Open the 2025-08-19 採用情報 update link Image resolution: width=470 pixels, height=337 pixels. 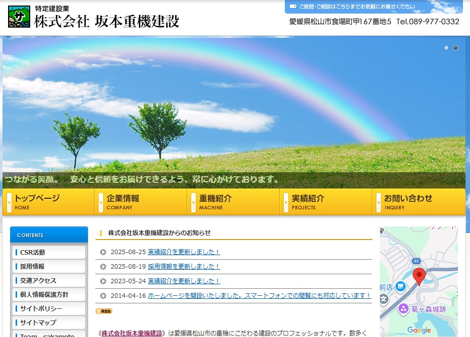184,267
